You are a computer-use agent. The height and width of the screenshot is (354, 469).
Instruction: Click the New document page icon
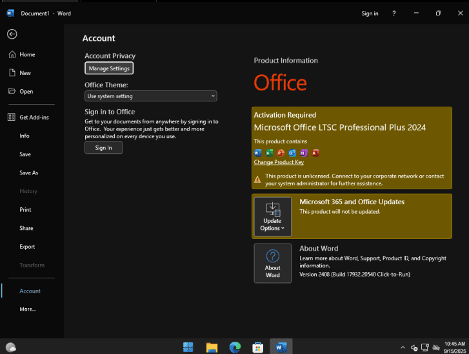point(12,73)
